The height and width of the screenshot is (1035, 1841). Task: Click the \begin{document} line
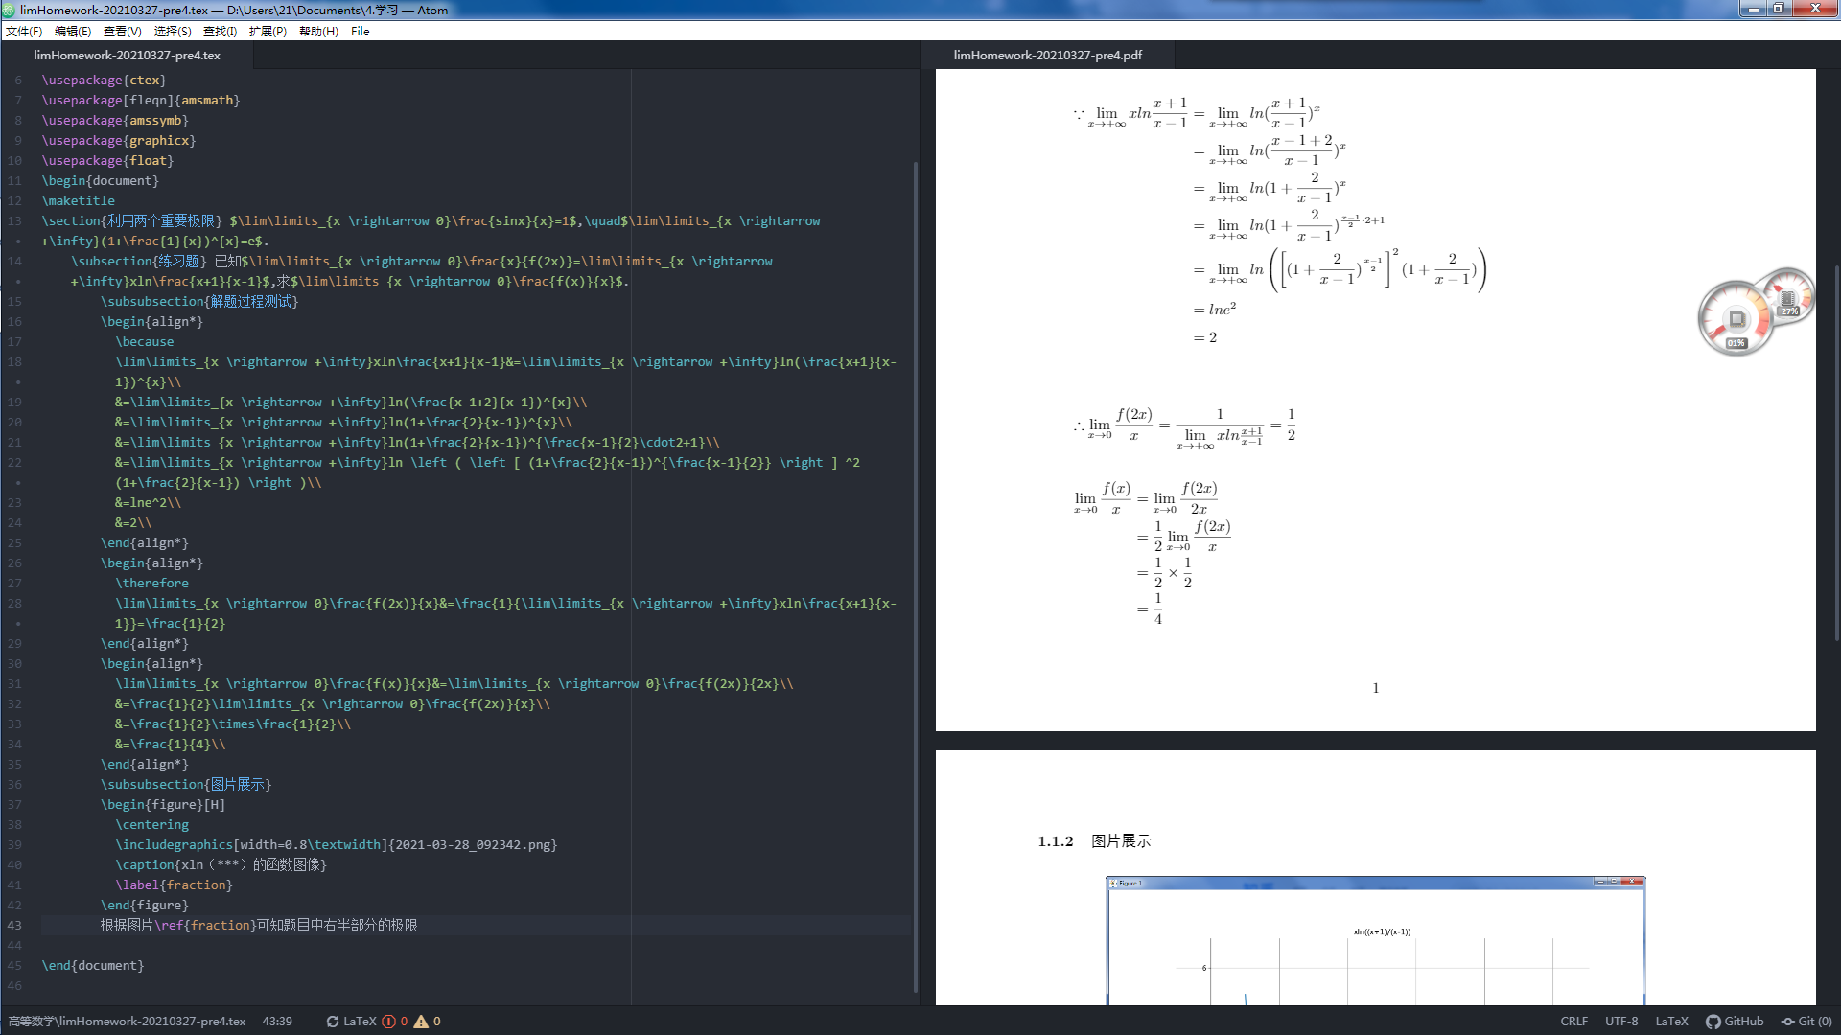101,181
